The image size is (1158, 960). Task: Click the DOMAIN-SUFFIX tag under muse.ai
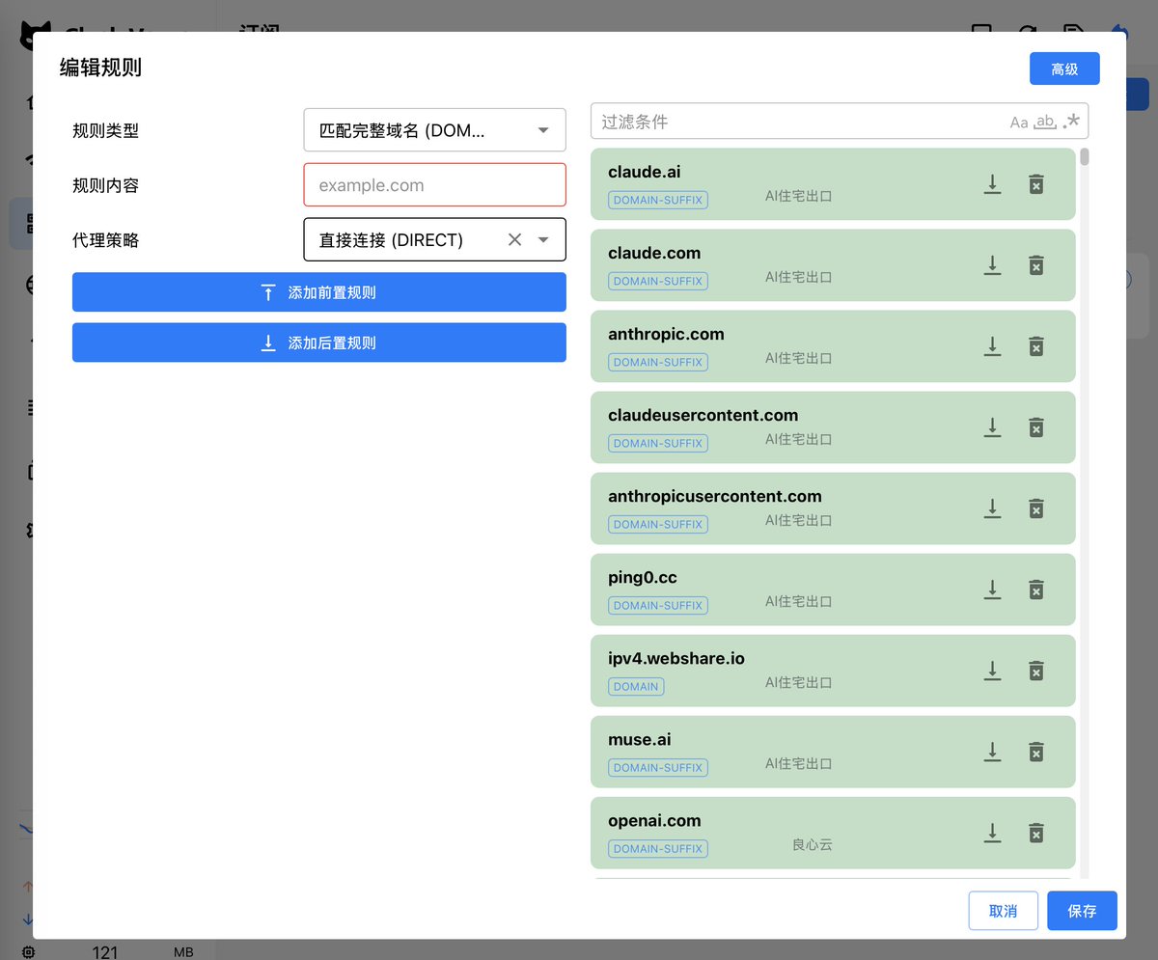click(x=658, y=768)
